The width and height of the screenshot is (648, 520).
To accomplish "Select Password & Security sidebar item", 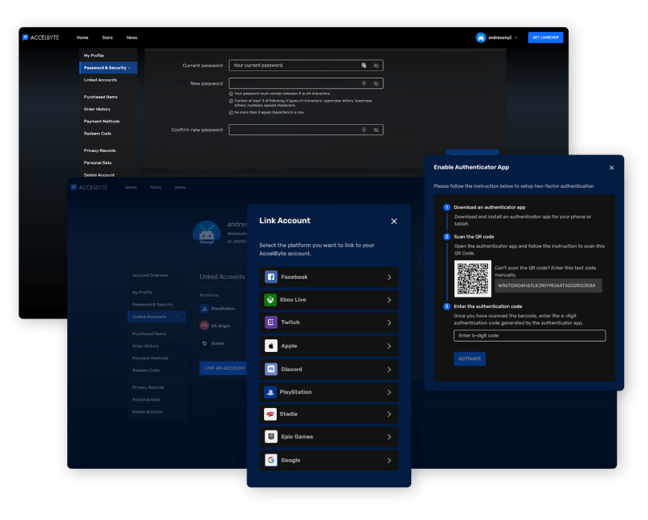I will coord(108,68).
